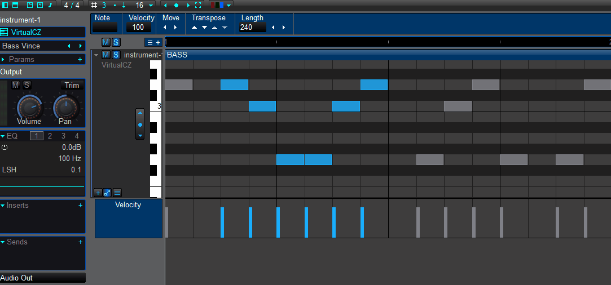The width and height of the screenshot is (611, 285).
Task: Transpose up with solid up triangle
Action: click(x=195, y=27)
